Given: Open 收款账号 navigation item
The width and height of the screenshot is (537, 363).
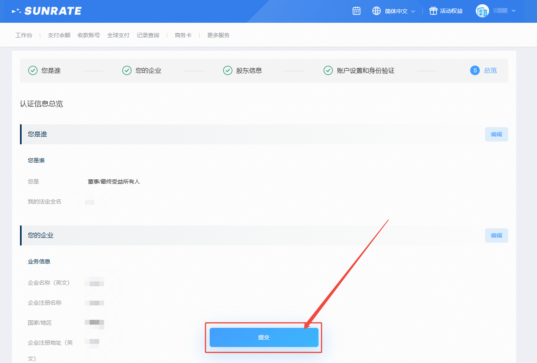Looking at the screenshot, I should (x=88, y=35).
